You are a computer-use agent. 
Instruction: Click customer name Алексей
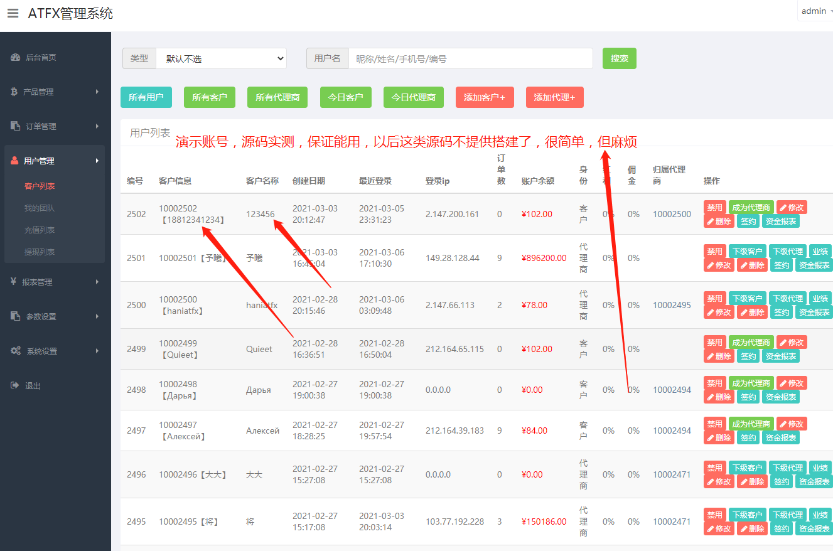click(263, 431)
